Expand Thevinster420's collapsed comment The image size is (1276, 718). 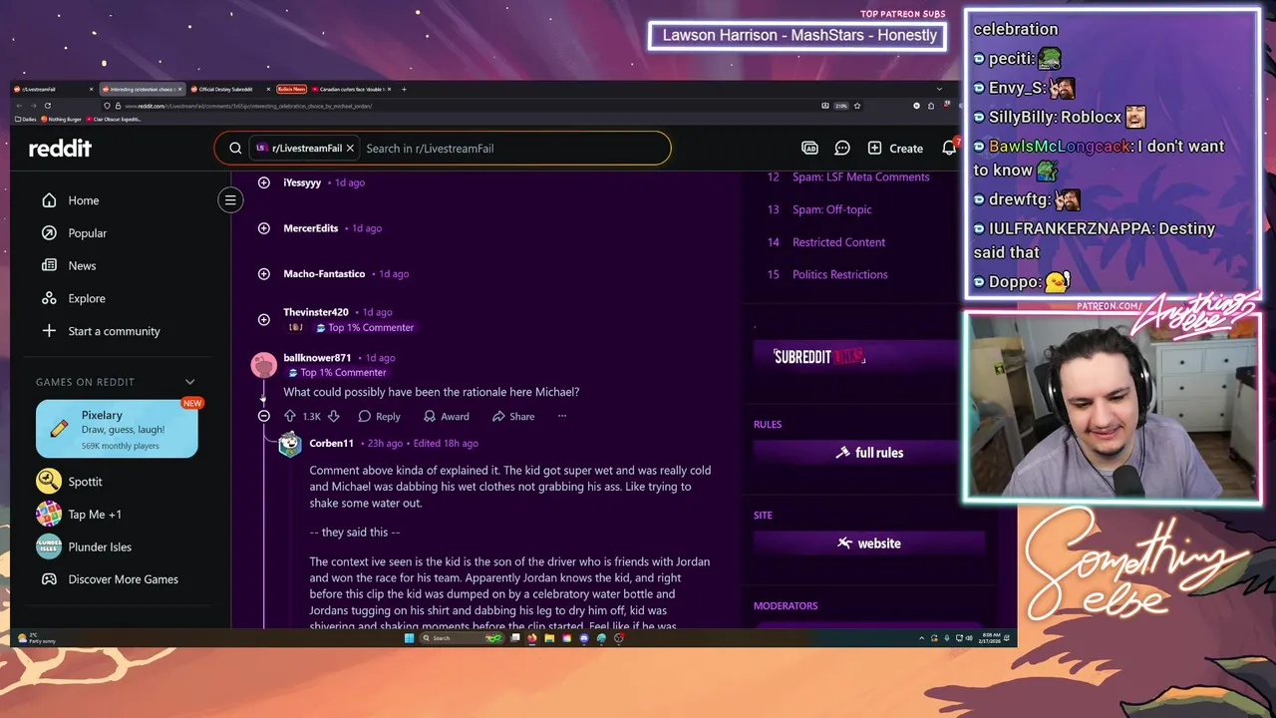(x=264, y=319)
